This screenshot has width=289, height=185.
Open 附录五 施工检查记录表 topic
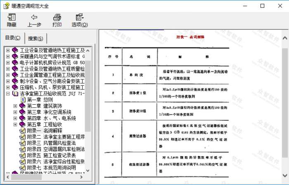coord(52,156)
